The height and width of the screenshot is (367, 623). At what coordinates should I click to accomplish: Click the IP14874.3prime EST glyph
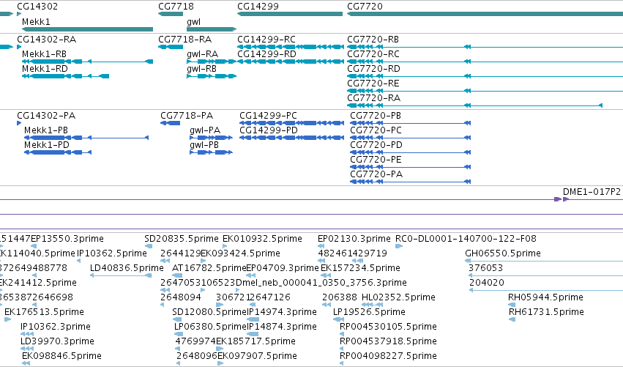coord(253,334)
